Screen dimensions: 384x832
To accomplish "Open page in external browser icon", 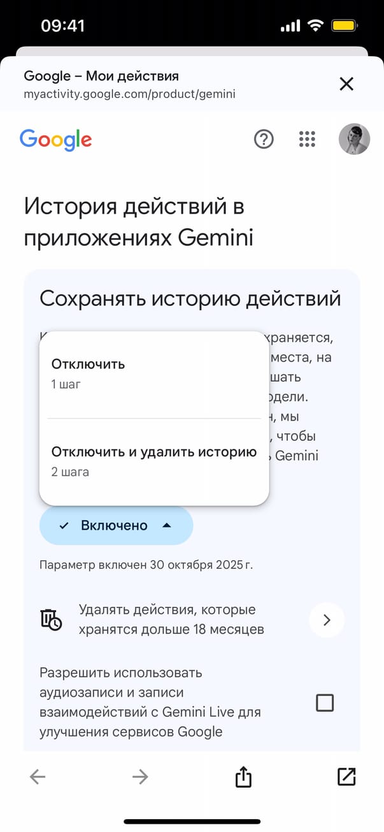I will pos(346,776).
